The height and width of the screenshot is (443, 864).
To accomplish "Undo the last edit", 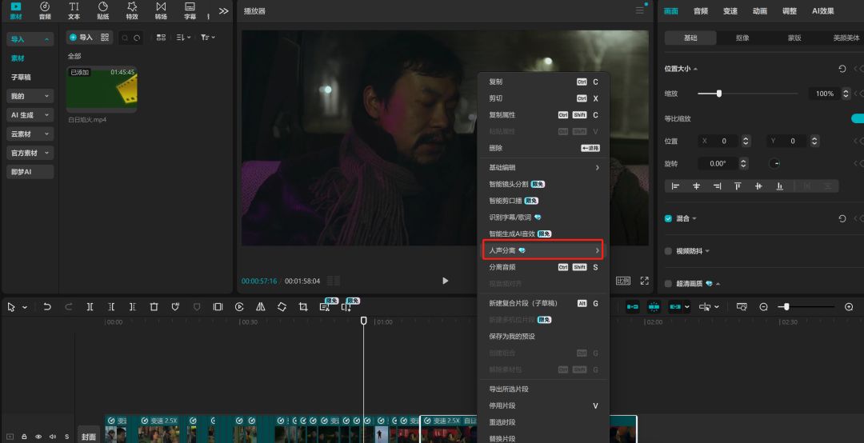I will point(47,307).
